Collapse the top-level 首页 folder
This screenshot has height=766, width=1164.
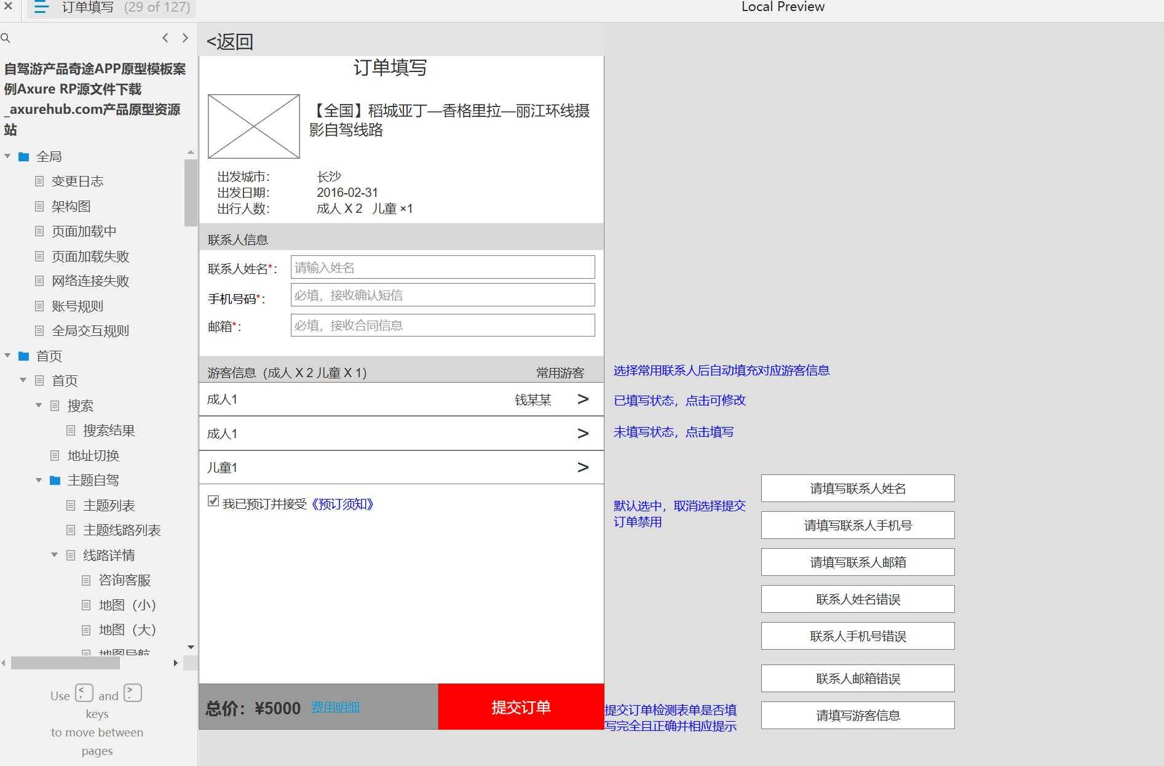tap(7, 356)
